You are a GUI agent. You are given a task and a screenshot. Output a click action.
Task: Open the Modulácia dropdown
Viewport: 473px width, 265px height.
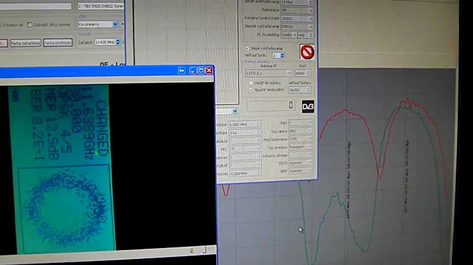(x=244, y=140)
